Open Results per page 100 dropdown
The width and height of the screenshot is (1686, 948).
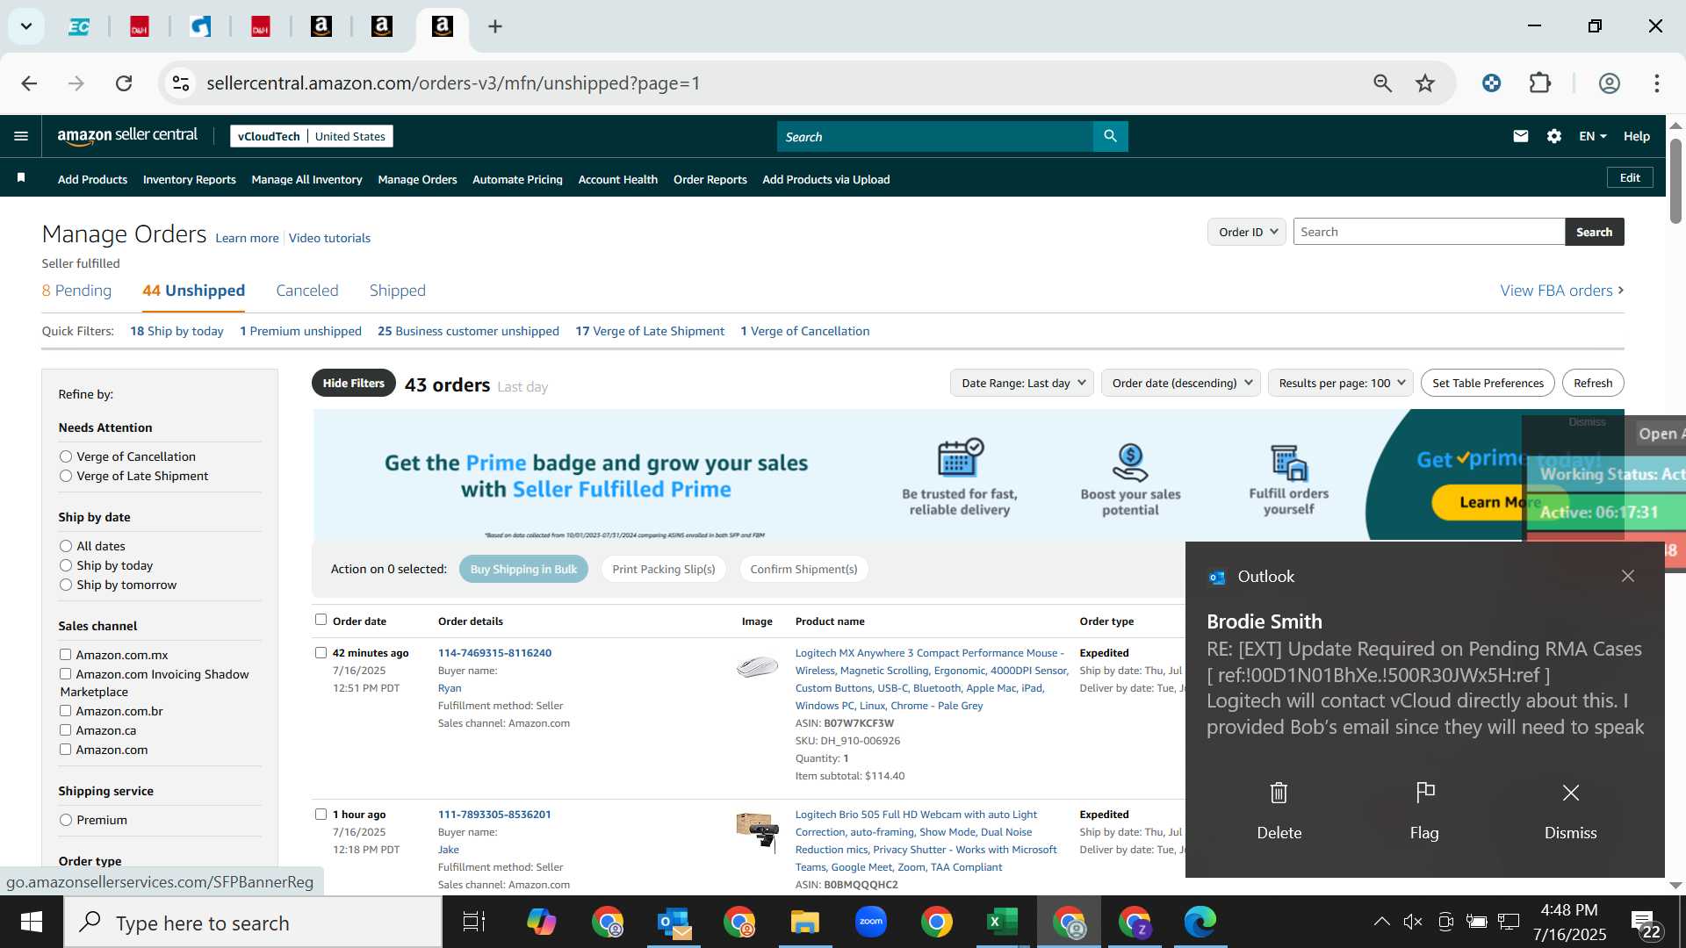pos(1340,383)
